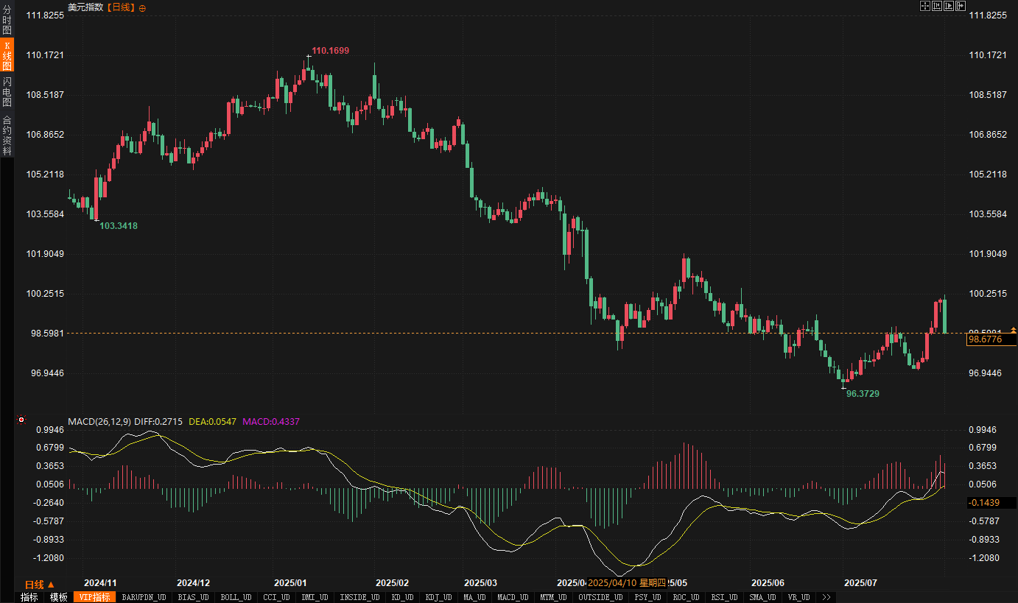This screenshot has width=1018, height=603.
Task: Click the orange arrow marker above price 98.6776
Action: tap(1014, 330)
